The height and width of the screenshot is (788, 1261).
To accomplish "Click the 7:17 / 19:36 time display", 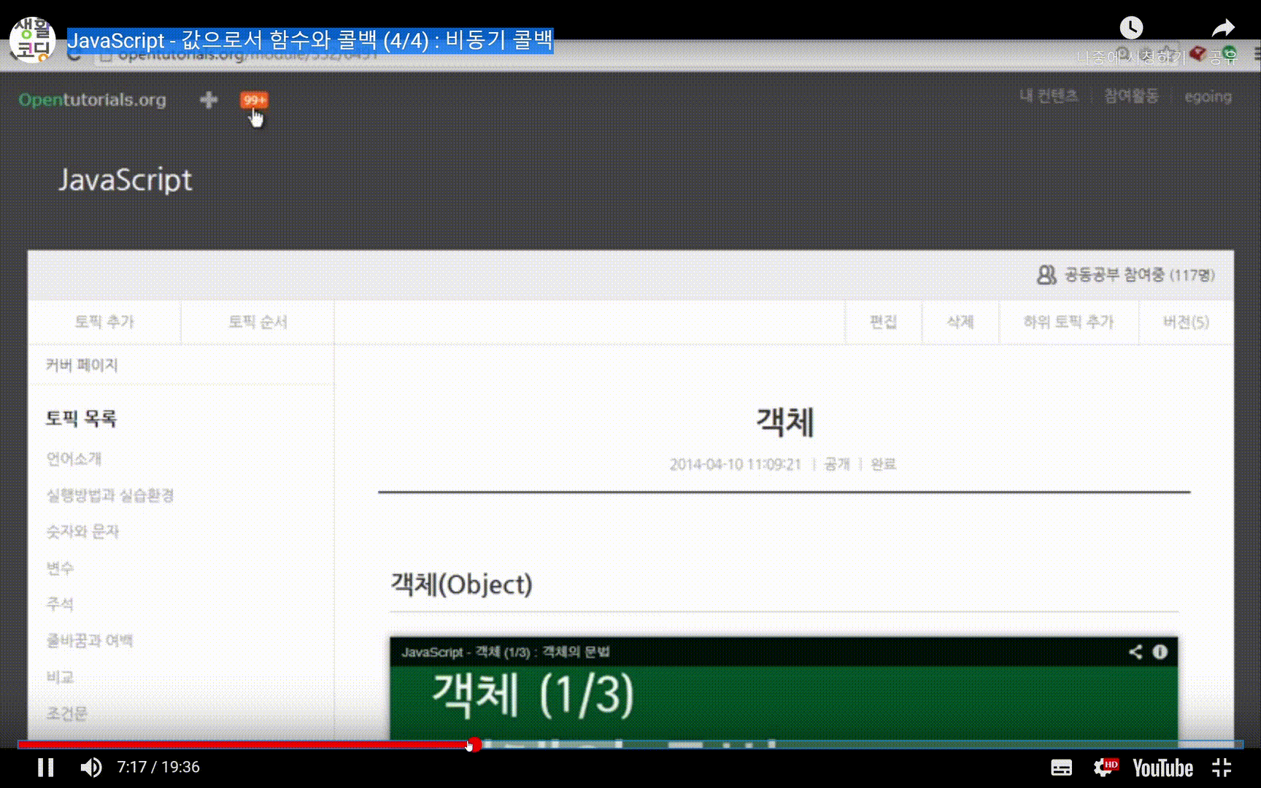I will click(x=158, y=768).
